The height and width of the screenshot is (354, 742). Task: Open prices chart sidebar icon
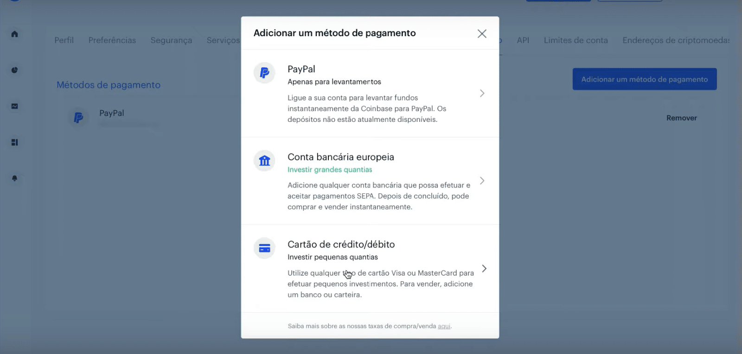(x=15, y=106)
